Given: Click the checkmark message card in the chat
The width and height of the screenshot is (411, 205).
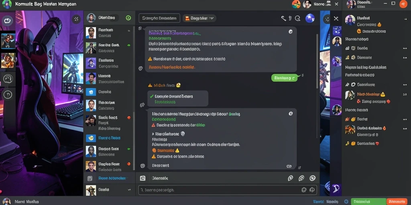Looking at the screenshot, I should [x=178, y=98].
